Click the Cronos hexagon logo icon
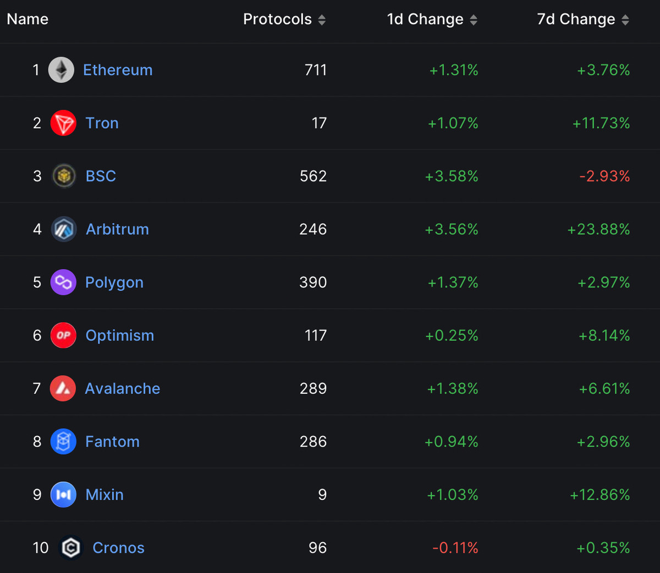Screen dimensions: 660x573 pos(70,548)
